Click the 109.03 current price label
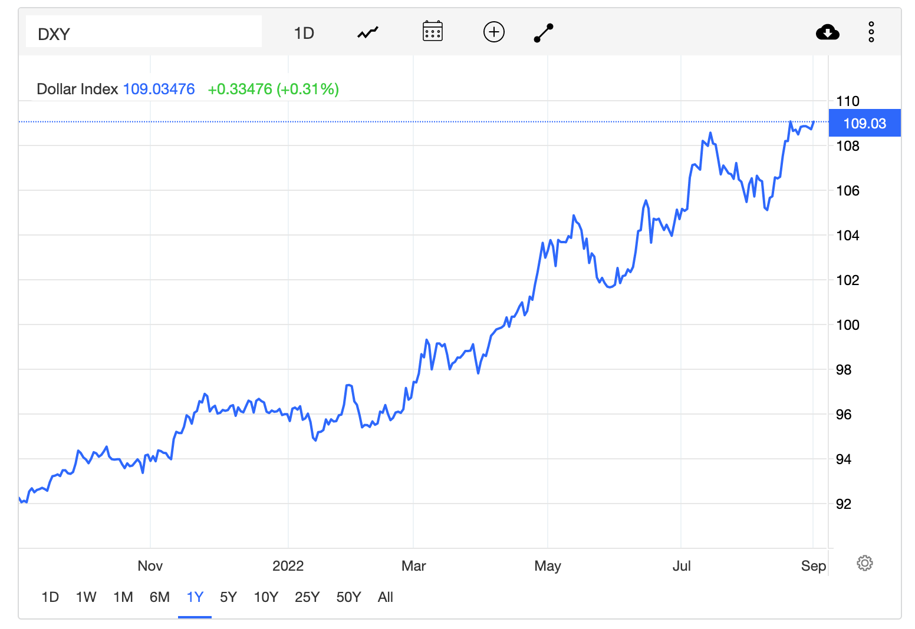This screenshot has width=915, height=629. click(864, 123)
